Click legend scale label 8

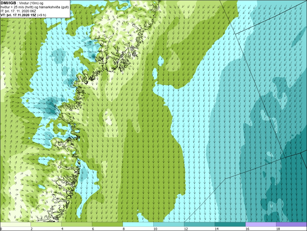(124, 229)
